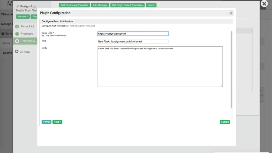Click Add Environment Variable button

(74, 5)
